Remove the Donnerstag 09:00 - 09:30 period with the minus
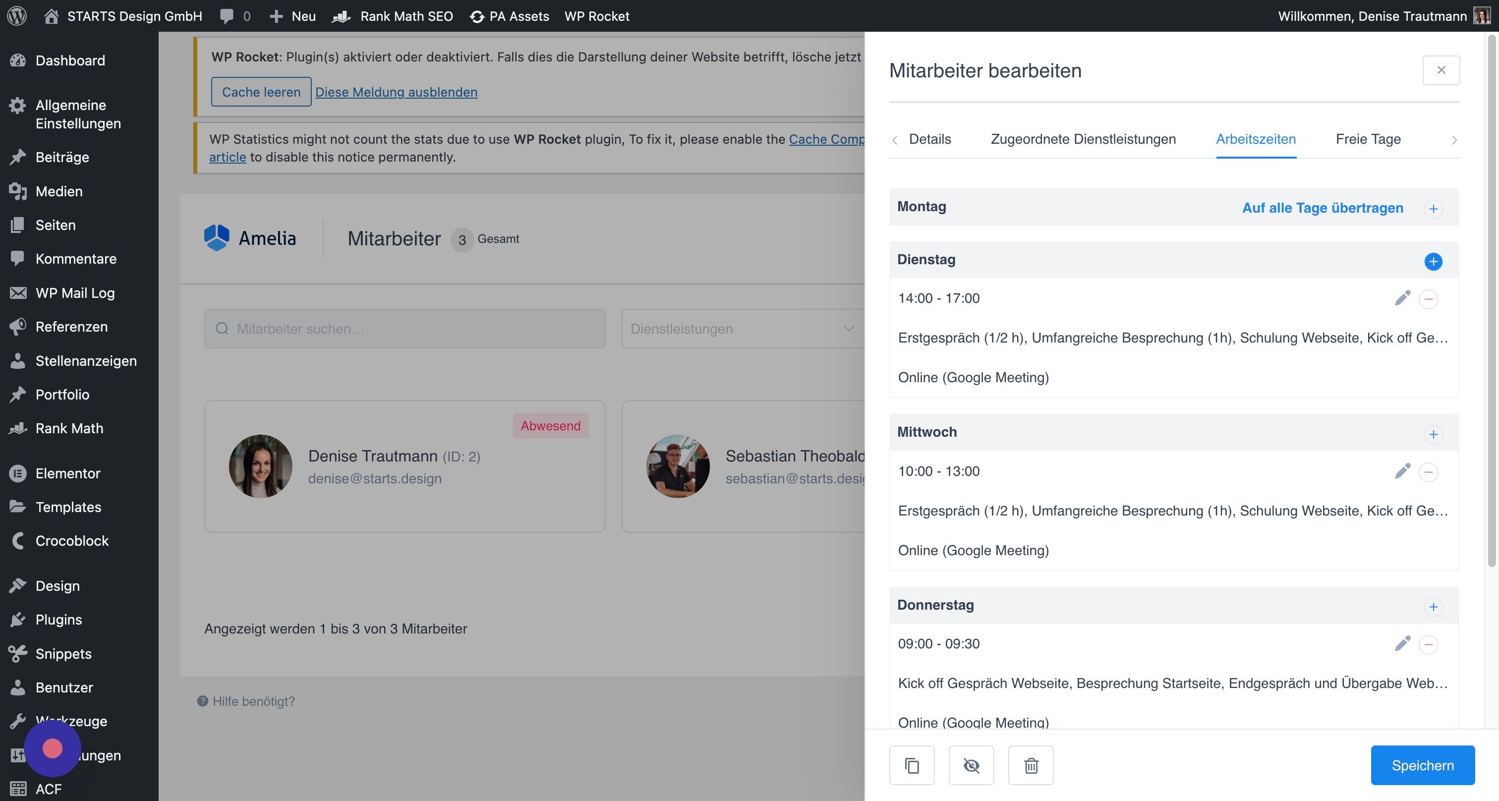Viewport: 1499px width, 801px height. 1428,644
